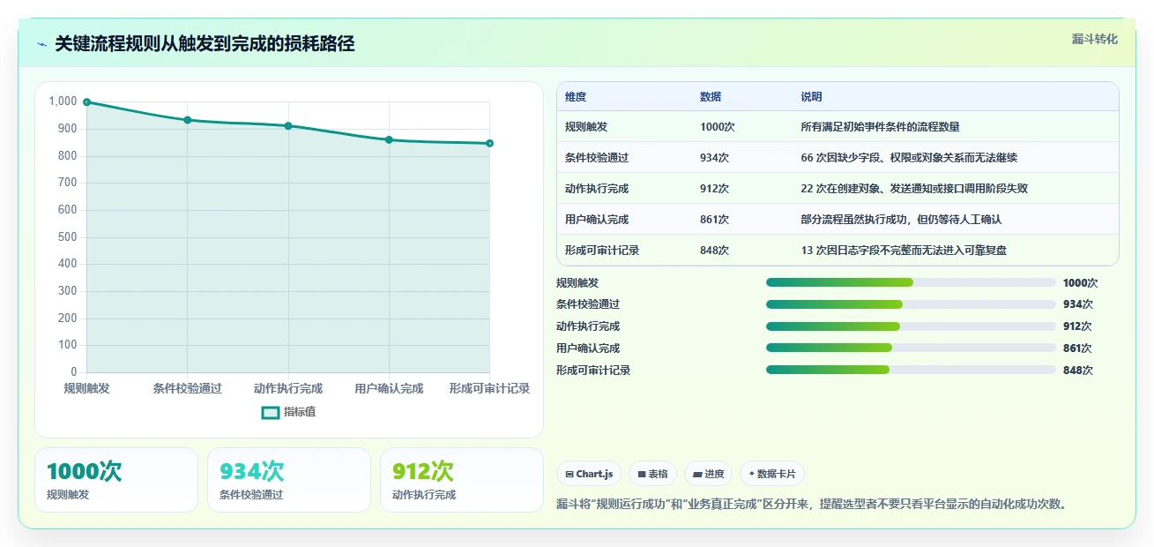
Task: Click the 形成可审计记录 x-axis label
Action: click(x=489, y=388)
